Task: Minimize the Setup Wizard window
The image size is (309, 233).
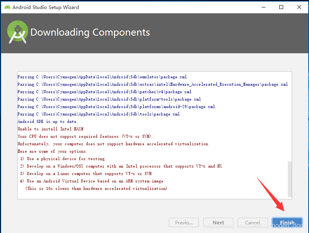Action: (264, 7)
